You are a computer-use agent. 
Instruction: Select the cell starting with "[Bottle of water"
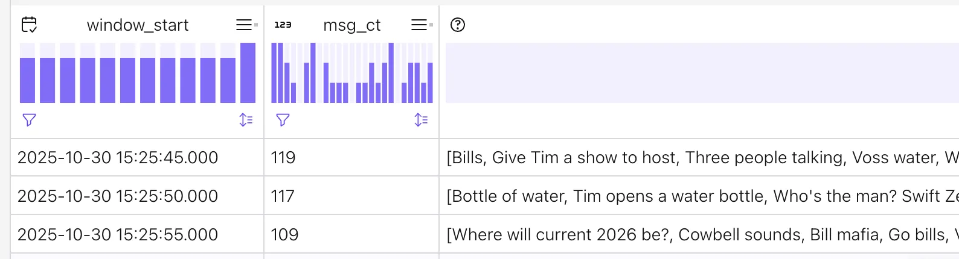pos(702,196)
